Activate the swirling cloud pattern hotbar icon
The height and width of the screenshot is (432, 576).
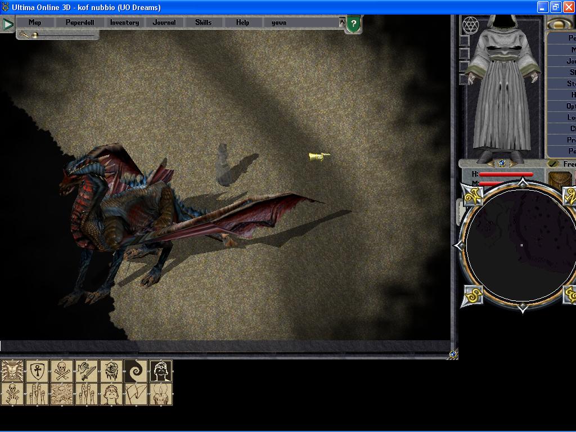(62, 394)
